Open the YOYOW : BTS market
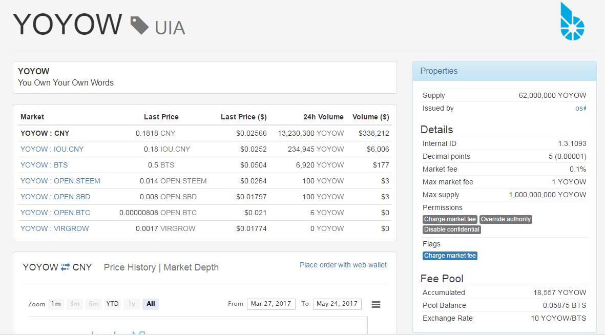The height and width of the screenshot is (335, 605). (x=44, y=165)
